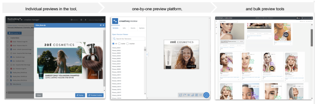This screenshot has width=317, height=104.
Task: Select the Active radio button
Action: tap(119, 44)
